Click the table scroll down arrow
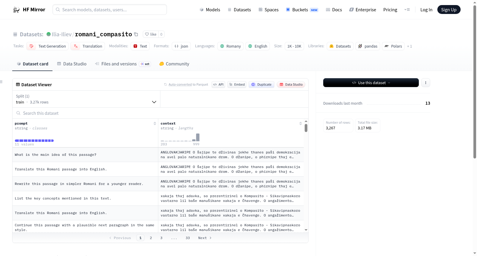Screen dimensions: 477x256 pyautogui.click(x=306, y=230)
